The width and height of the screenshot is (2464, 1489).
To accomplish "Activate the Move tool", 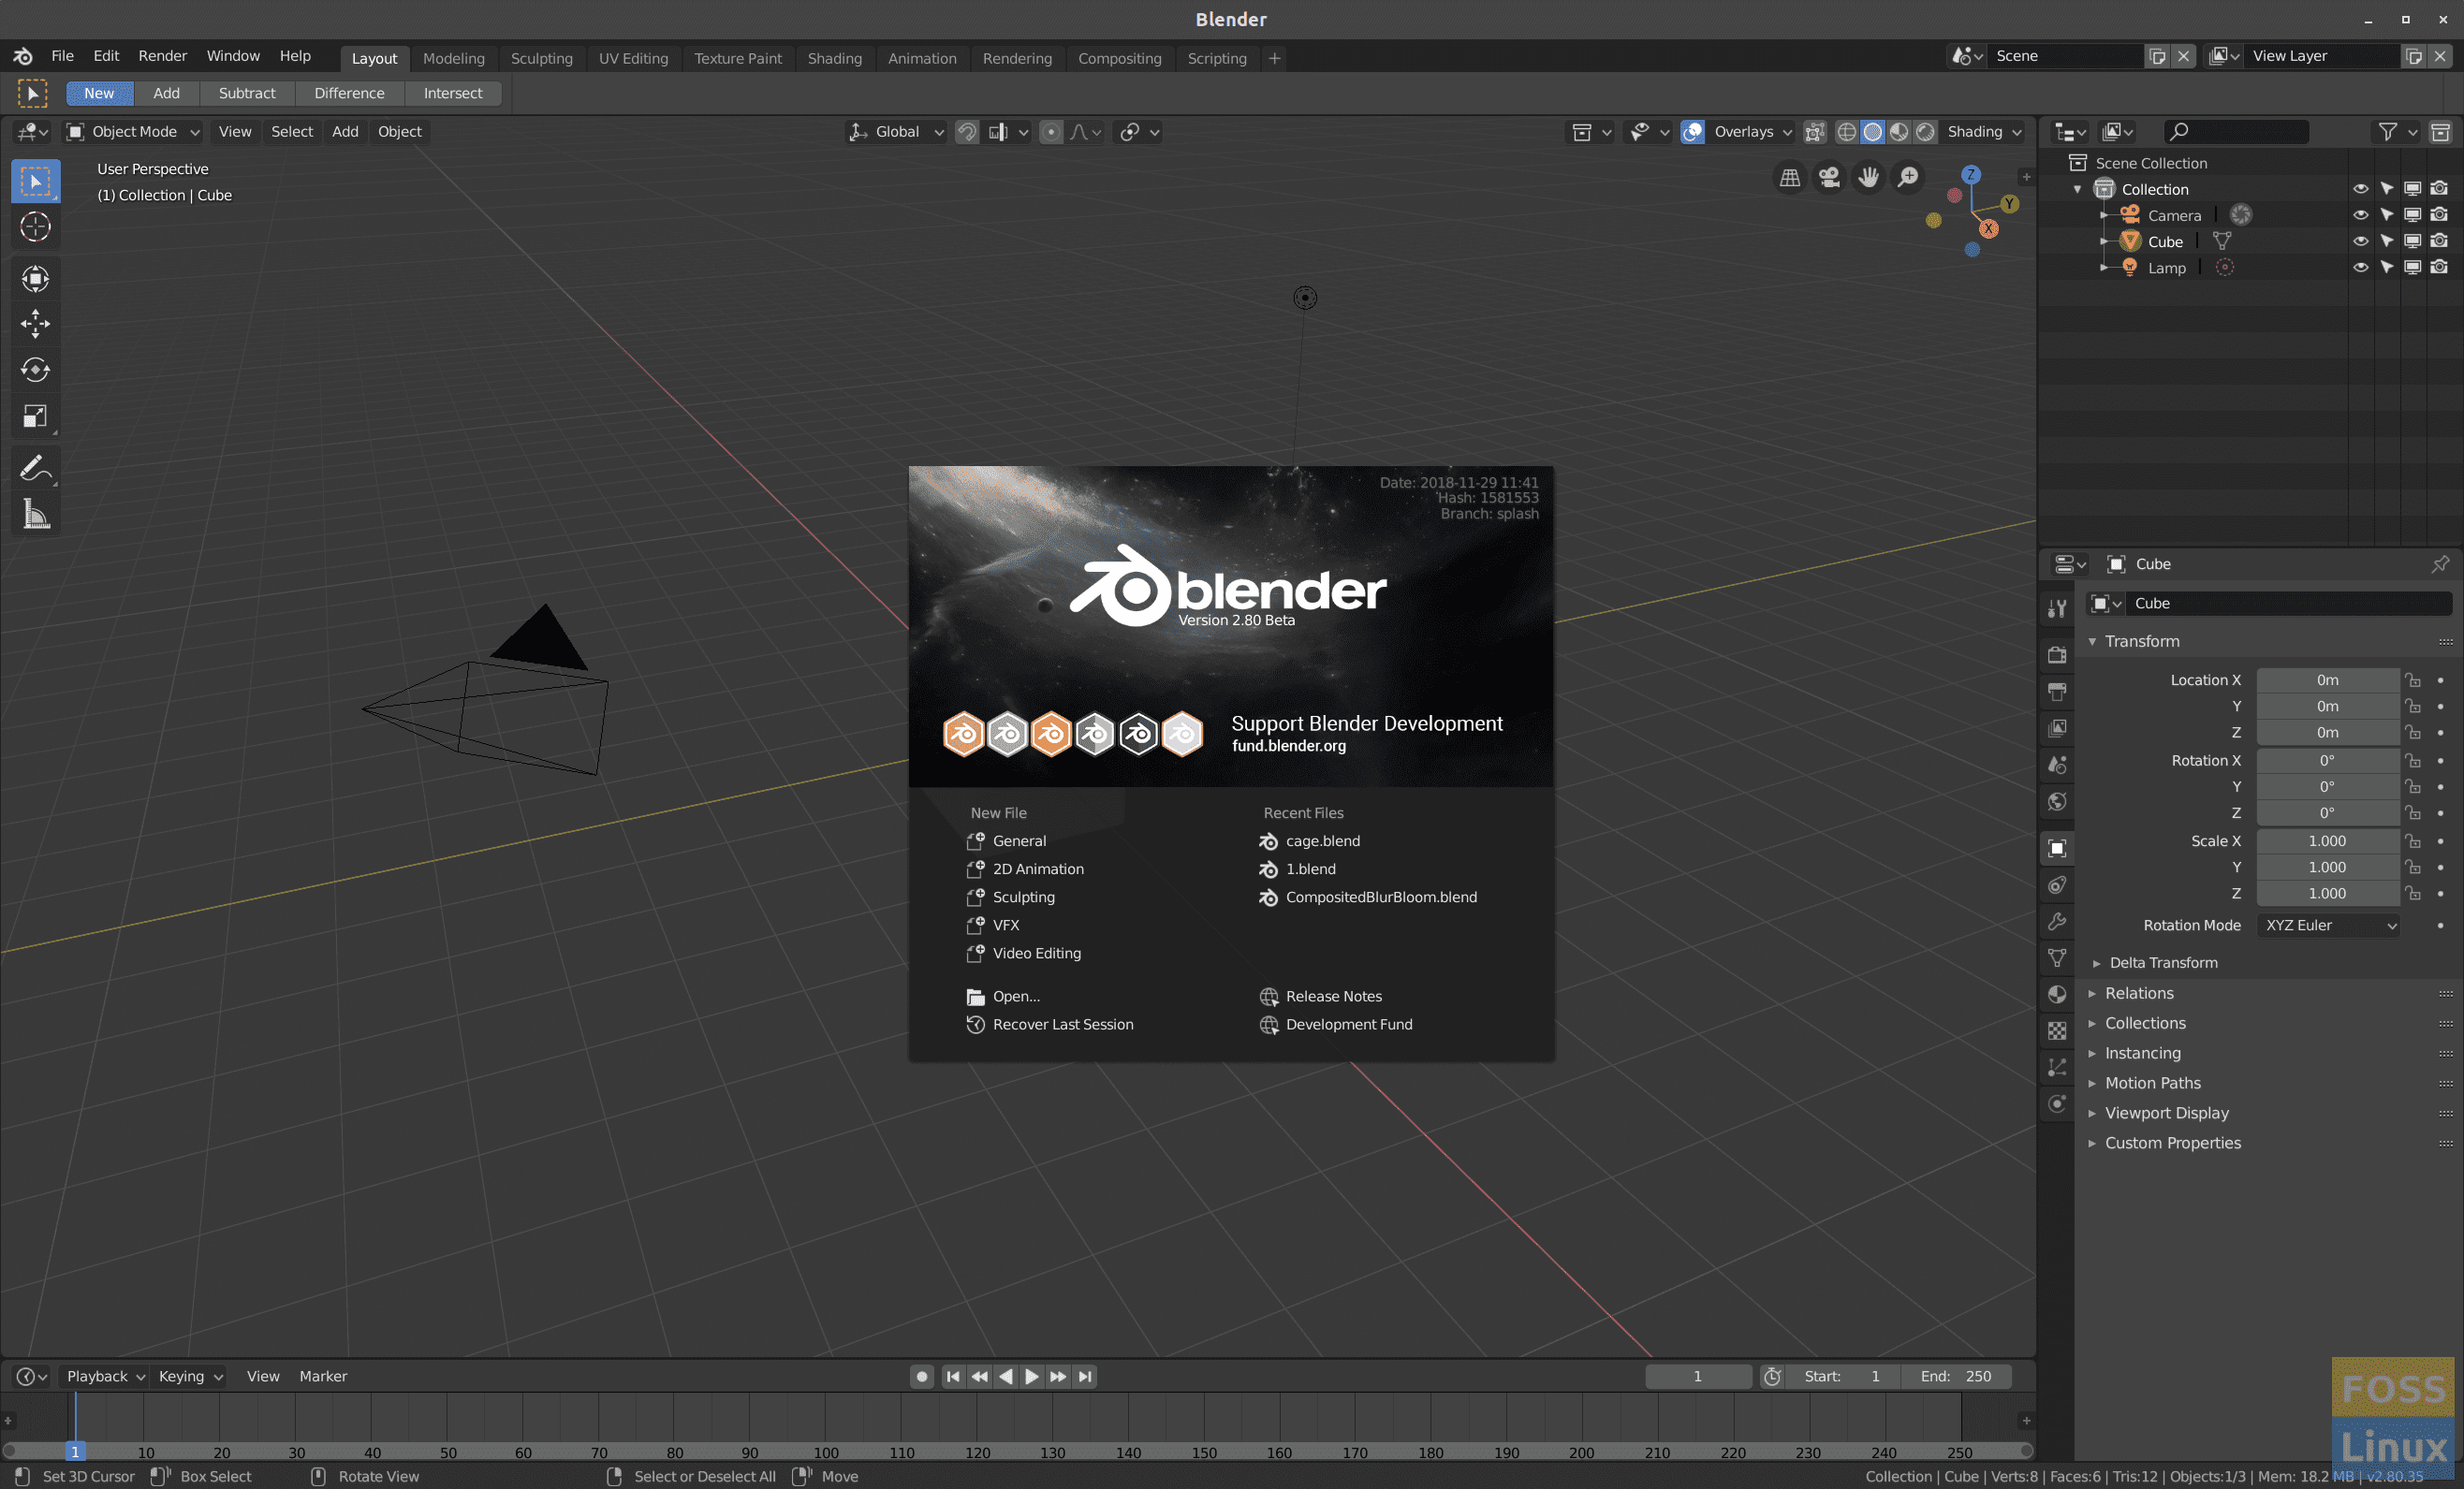I will coord(35,323).
